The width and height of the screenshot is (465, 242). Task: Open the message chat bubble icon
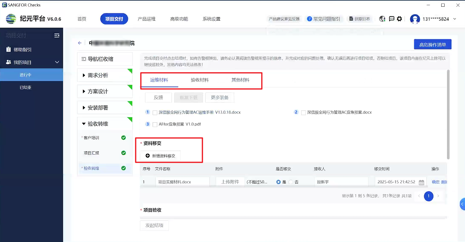point(392,19)
